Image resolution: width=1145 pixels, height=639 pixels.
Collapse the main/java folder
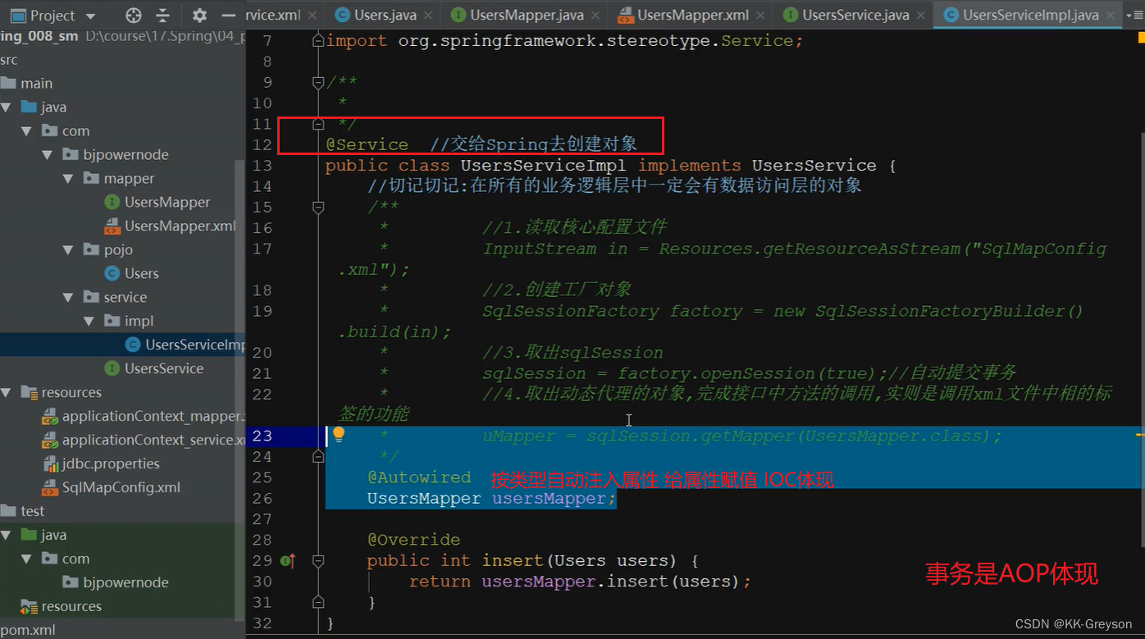7,107
